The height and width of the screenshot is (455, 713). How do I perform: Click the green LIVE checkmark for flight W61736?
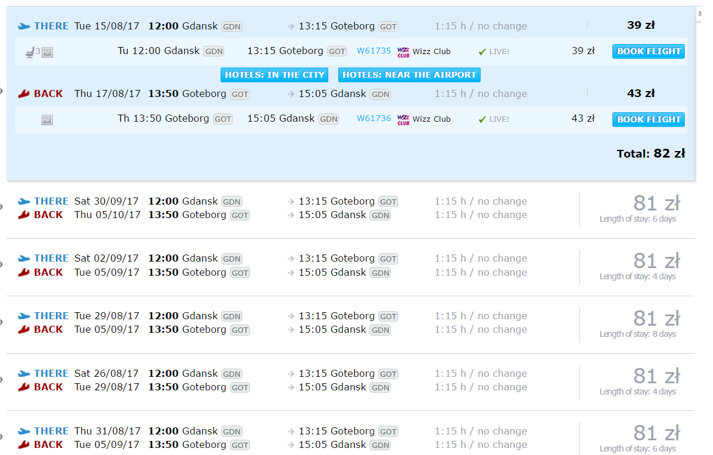482,119
